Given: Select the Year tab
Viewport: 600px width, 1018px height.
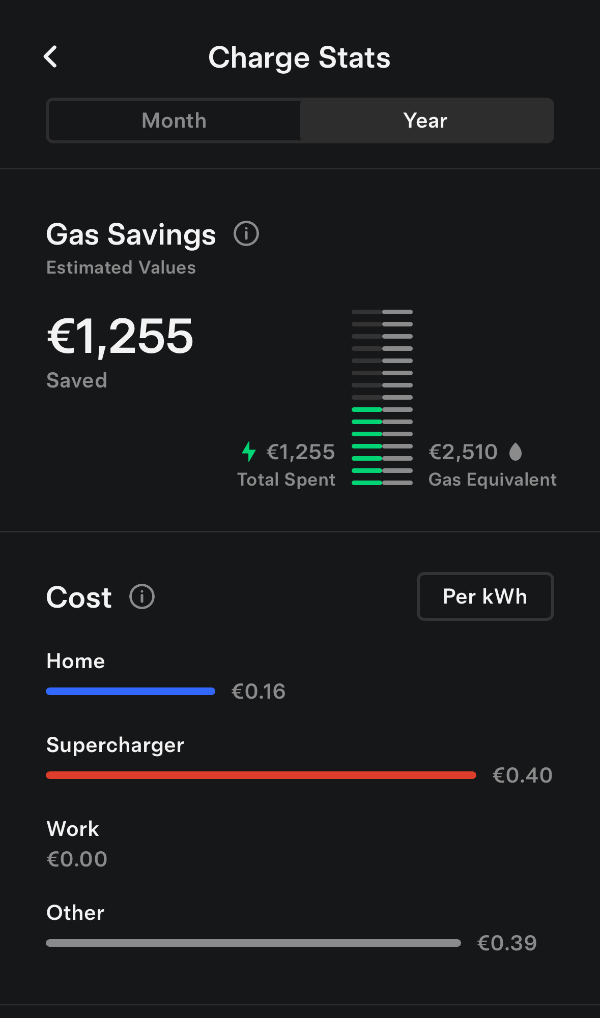Looking at the screenshot, I should (425, 121).
